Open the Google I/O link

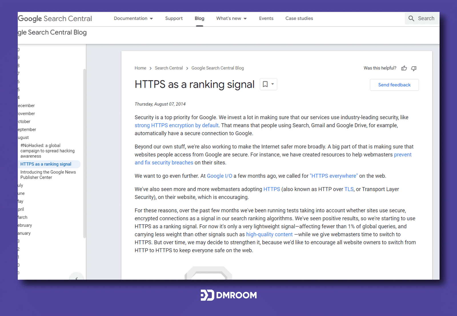click(219, 176)
